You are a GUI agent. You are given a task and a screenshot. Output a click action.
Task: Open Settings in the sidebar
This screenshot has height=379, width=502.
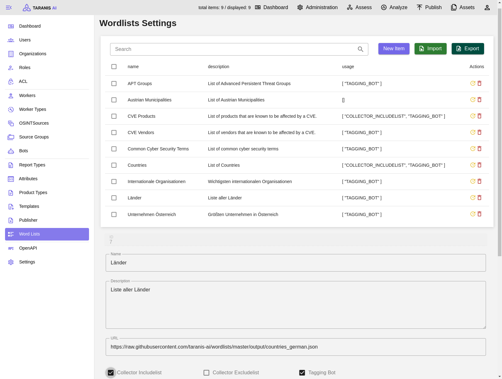tap(47, 262)
